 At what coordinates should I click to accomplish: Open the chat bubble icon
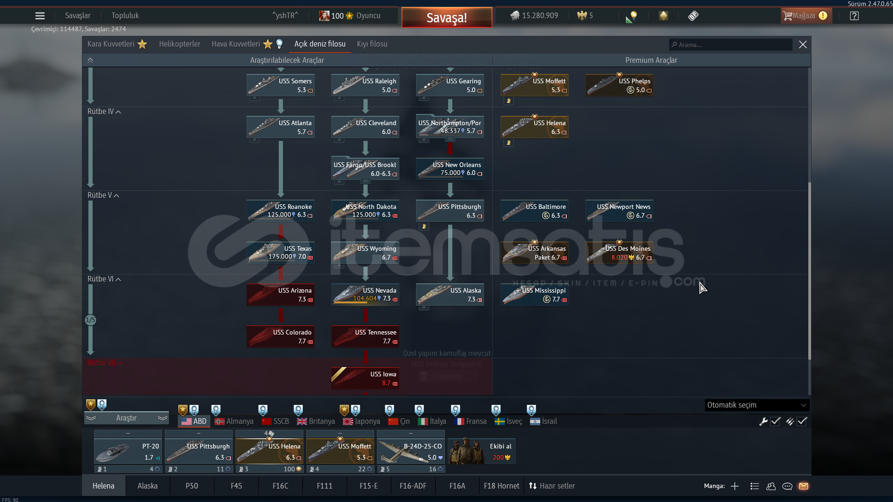[x=787, y=486]
